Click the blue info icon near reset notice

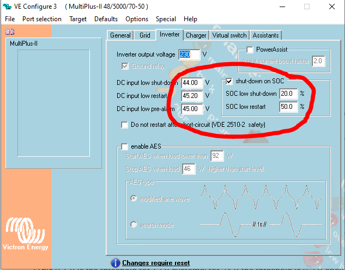115,263
